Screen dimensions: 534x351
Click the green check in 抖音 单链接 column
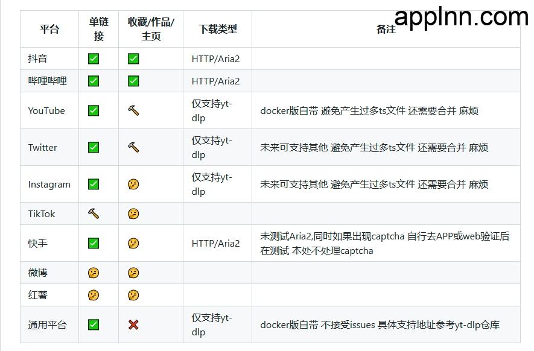click(x=94, y=58)
